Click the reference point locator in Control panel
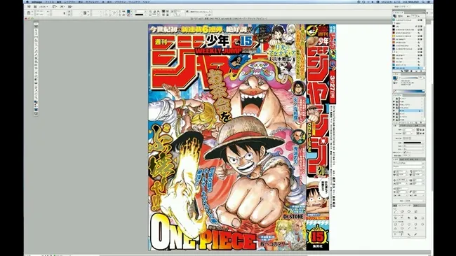456x256 pixels. coord(29,13)
